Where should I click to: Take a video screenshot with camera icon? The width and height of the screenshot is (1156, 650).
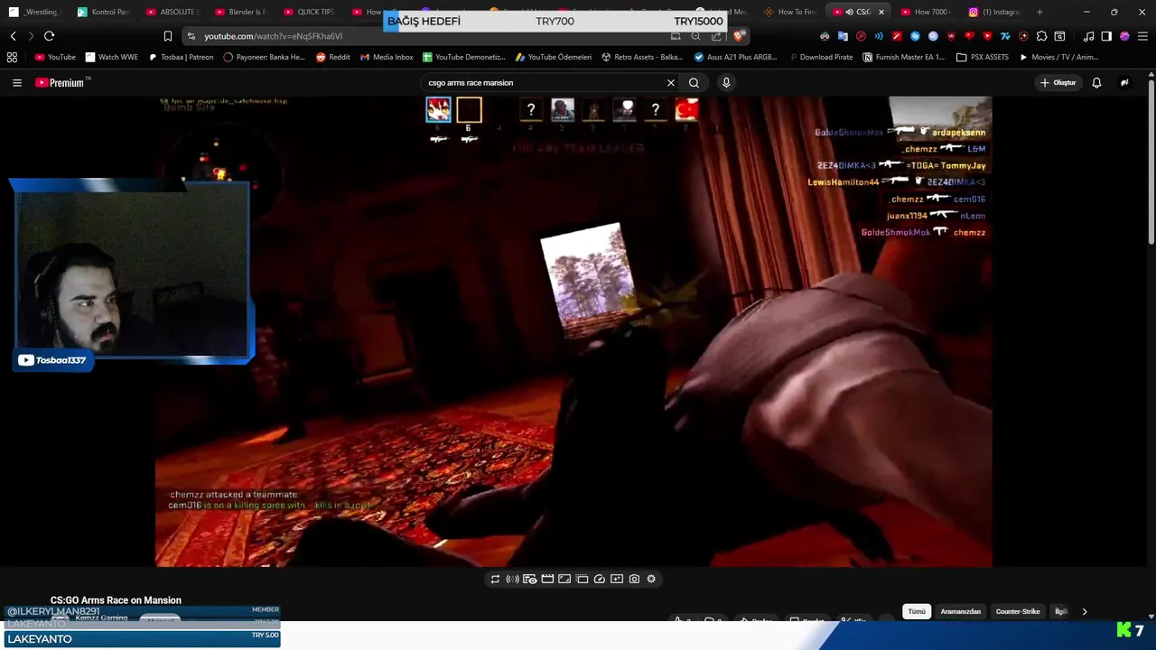(634, 579)
